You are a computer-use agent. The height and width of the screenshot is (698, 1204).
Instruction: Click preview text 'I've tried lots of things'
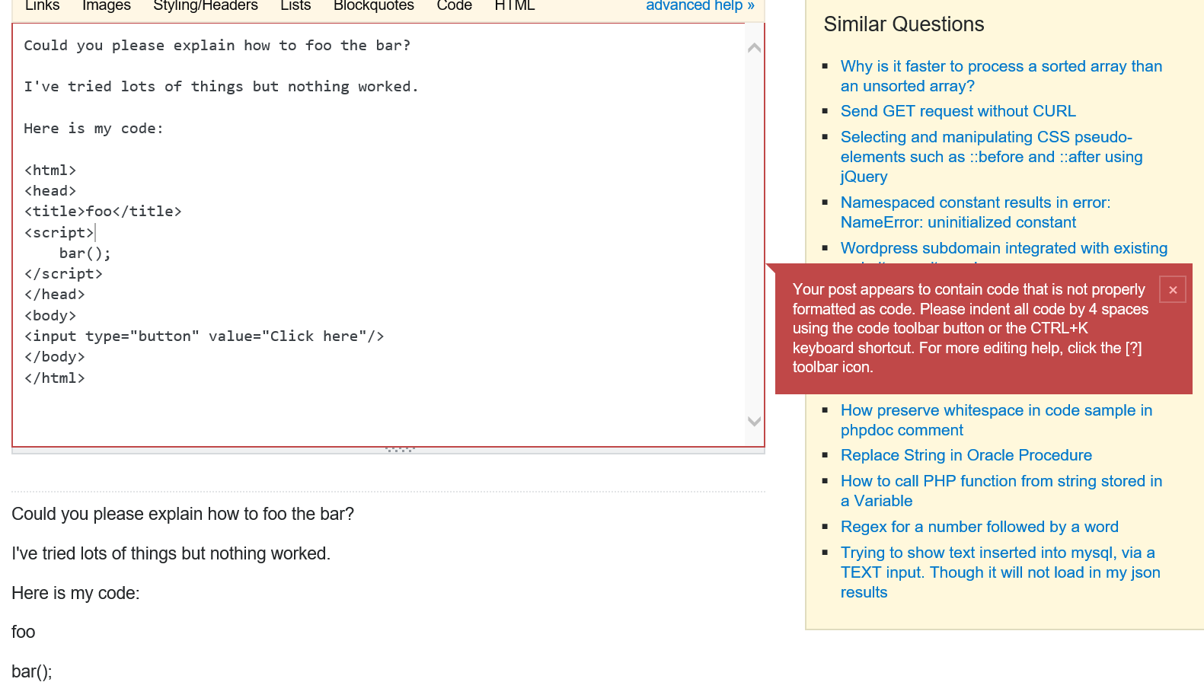click(x=171, y=553)
